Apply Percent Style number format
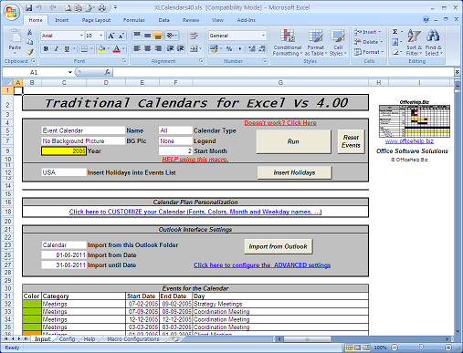The width and height of the screenshot is (463, 353). pyautogui.click(x=229, y=48)
